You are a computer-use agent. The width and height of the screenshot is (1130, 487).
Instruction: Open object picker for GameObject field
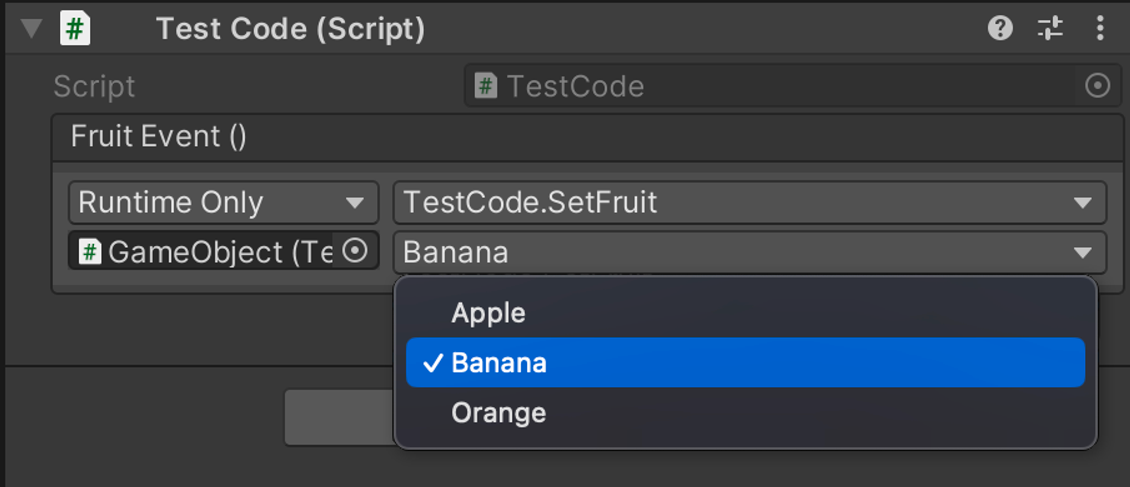[355, 250]
